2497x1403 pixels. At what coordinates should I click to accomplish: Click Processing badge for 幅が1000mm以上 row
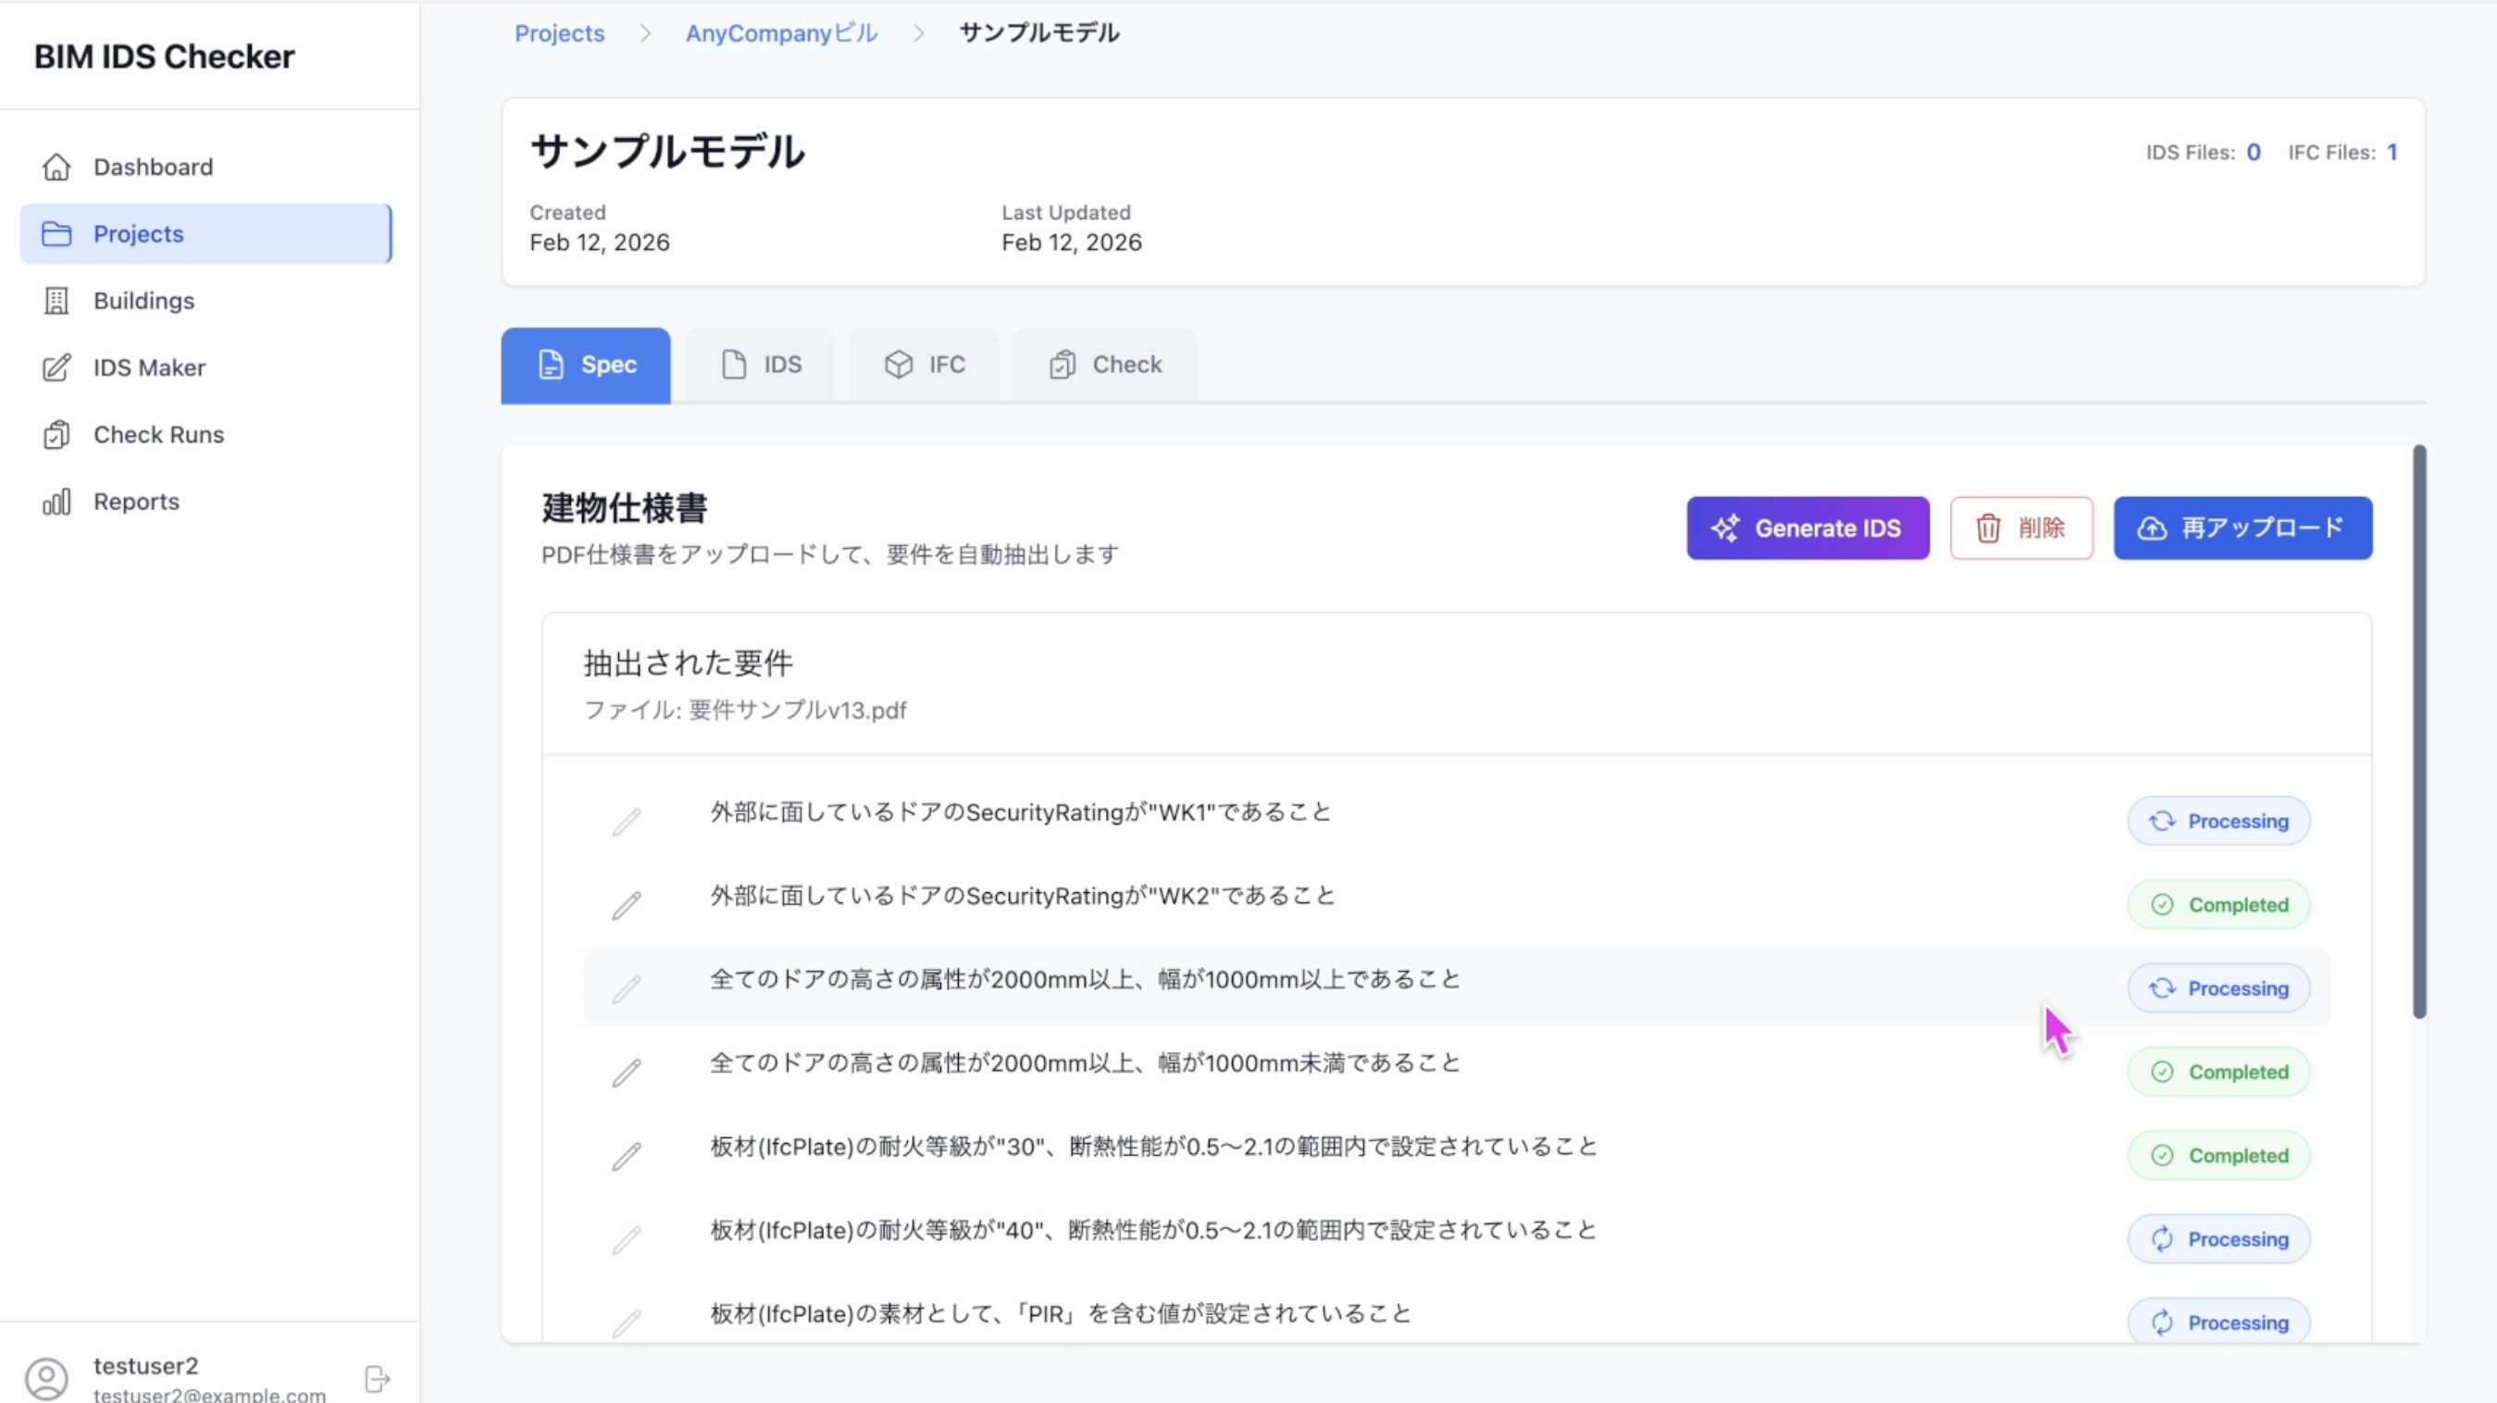coord(2218,988)
